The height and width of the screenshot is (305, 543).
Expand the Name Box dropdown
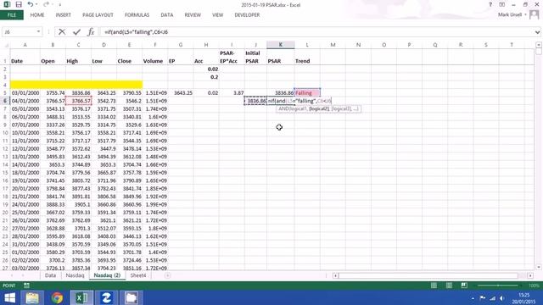pos(38,32)
